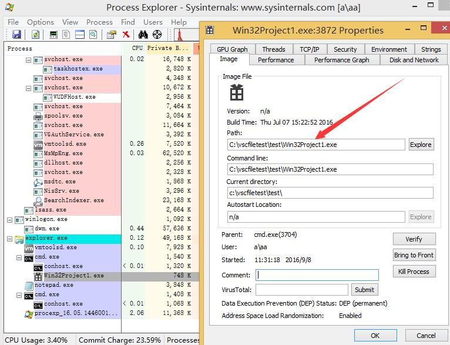Viewport: 450px width, 345px height.
Task: Click the crosshair Find Window's Process icon
Action: coord(157,35)
